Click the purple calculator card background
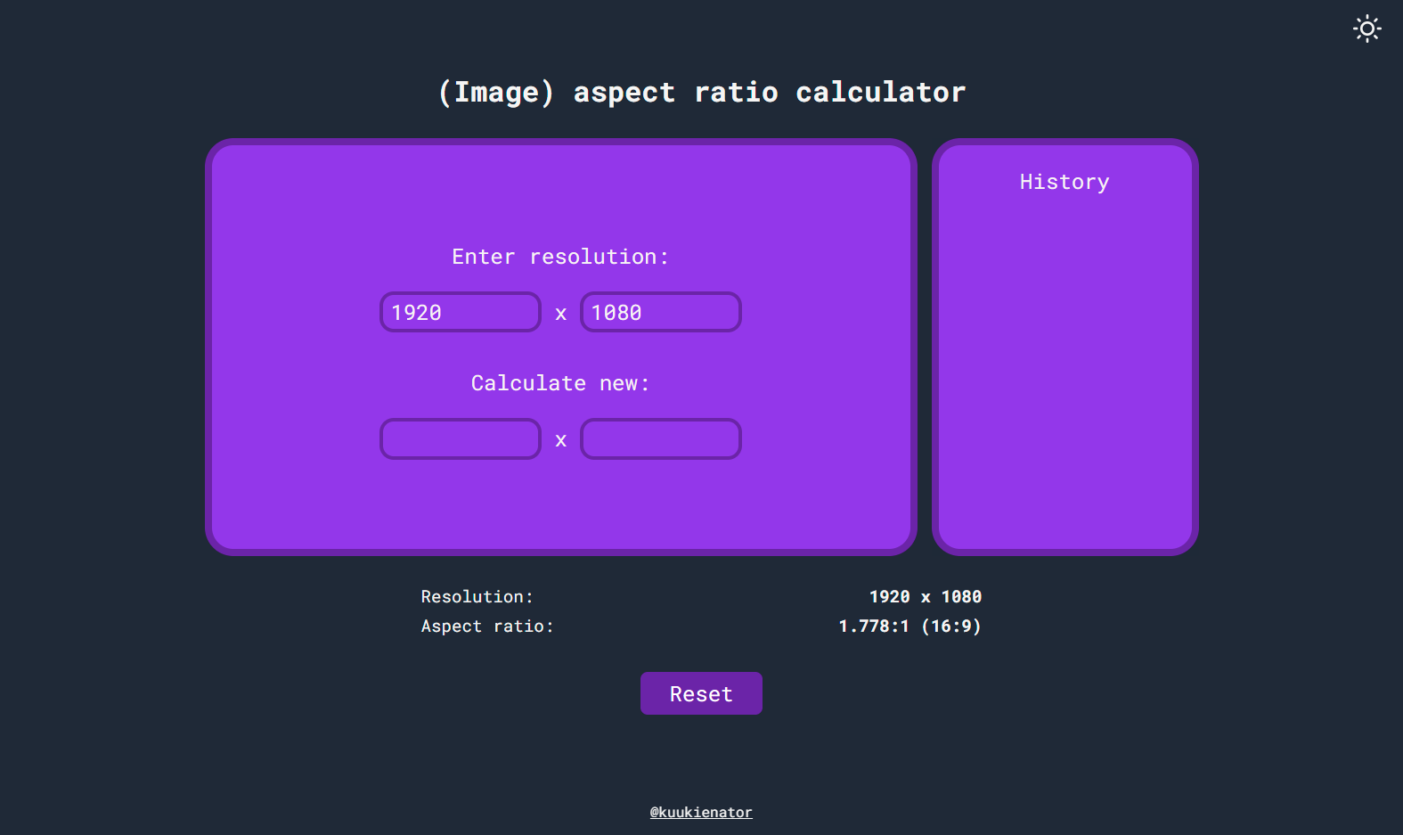This screenshot has height=835, width=1403. (294, 499)
